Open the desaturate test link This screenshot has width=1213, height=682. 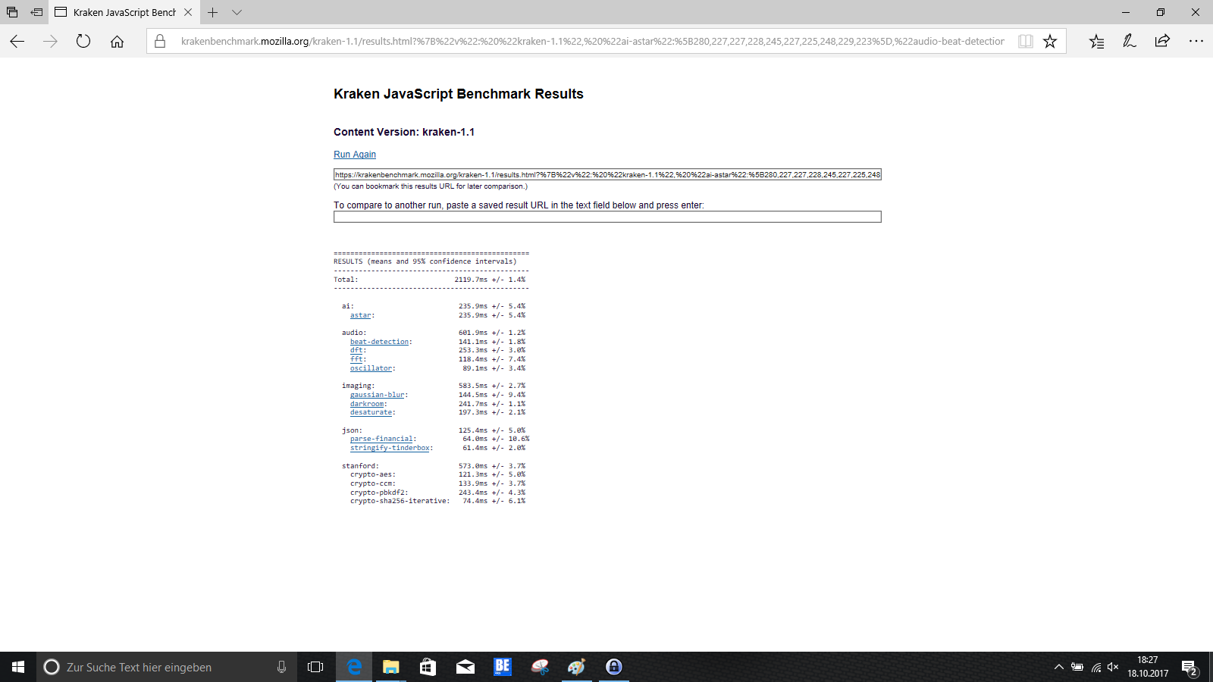click(x=371, y=412)
